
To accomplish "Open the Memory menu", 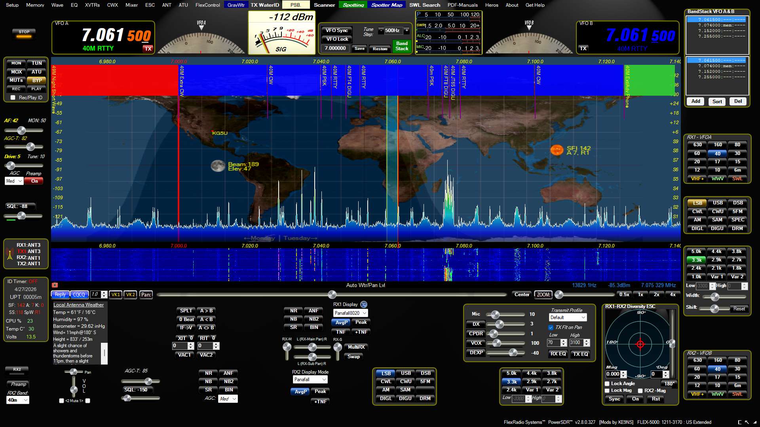I will tap(35, 5).
